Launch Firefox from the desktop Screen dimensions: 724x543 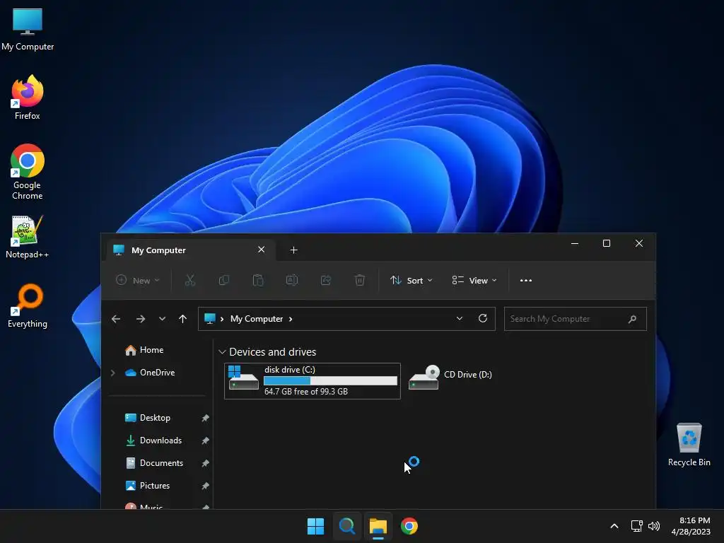click(28, 98)
